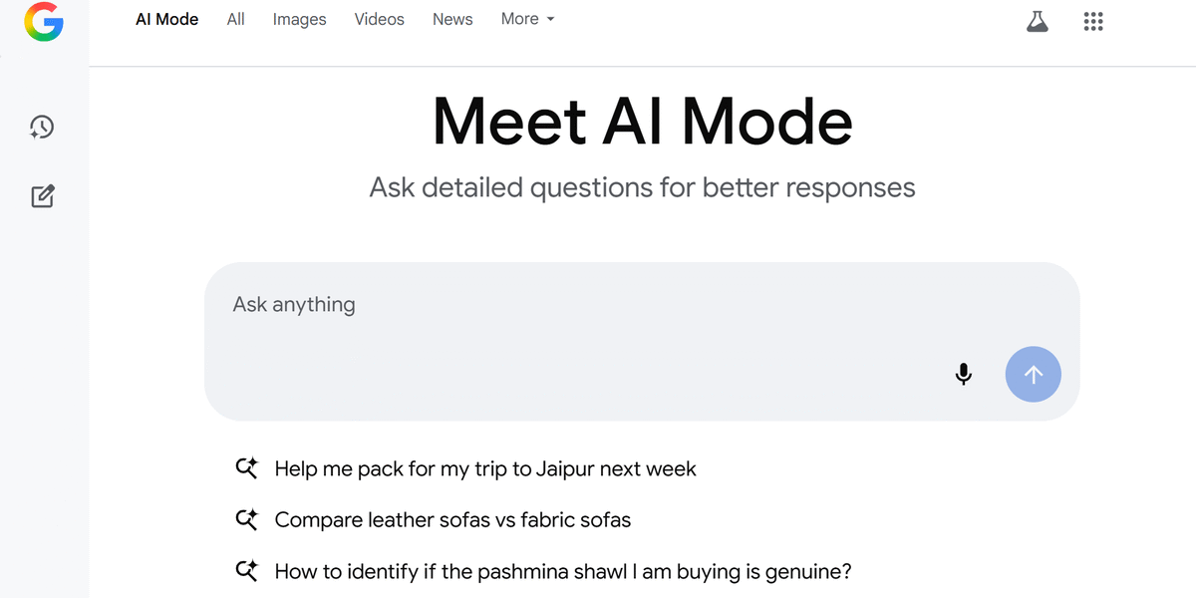Click search icon beside pashmina shawl suggestion
1196x598 pixels.
(246, 572)
